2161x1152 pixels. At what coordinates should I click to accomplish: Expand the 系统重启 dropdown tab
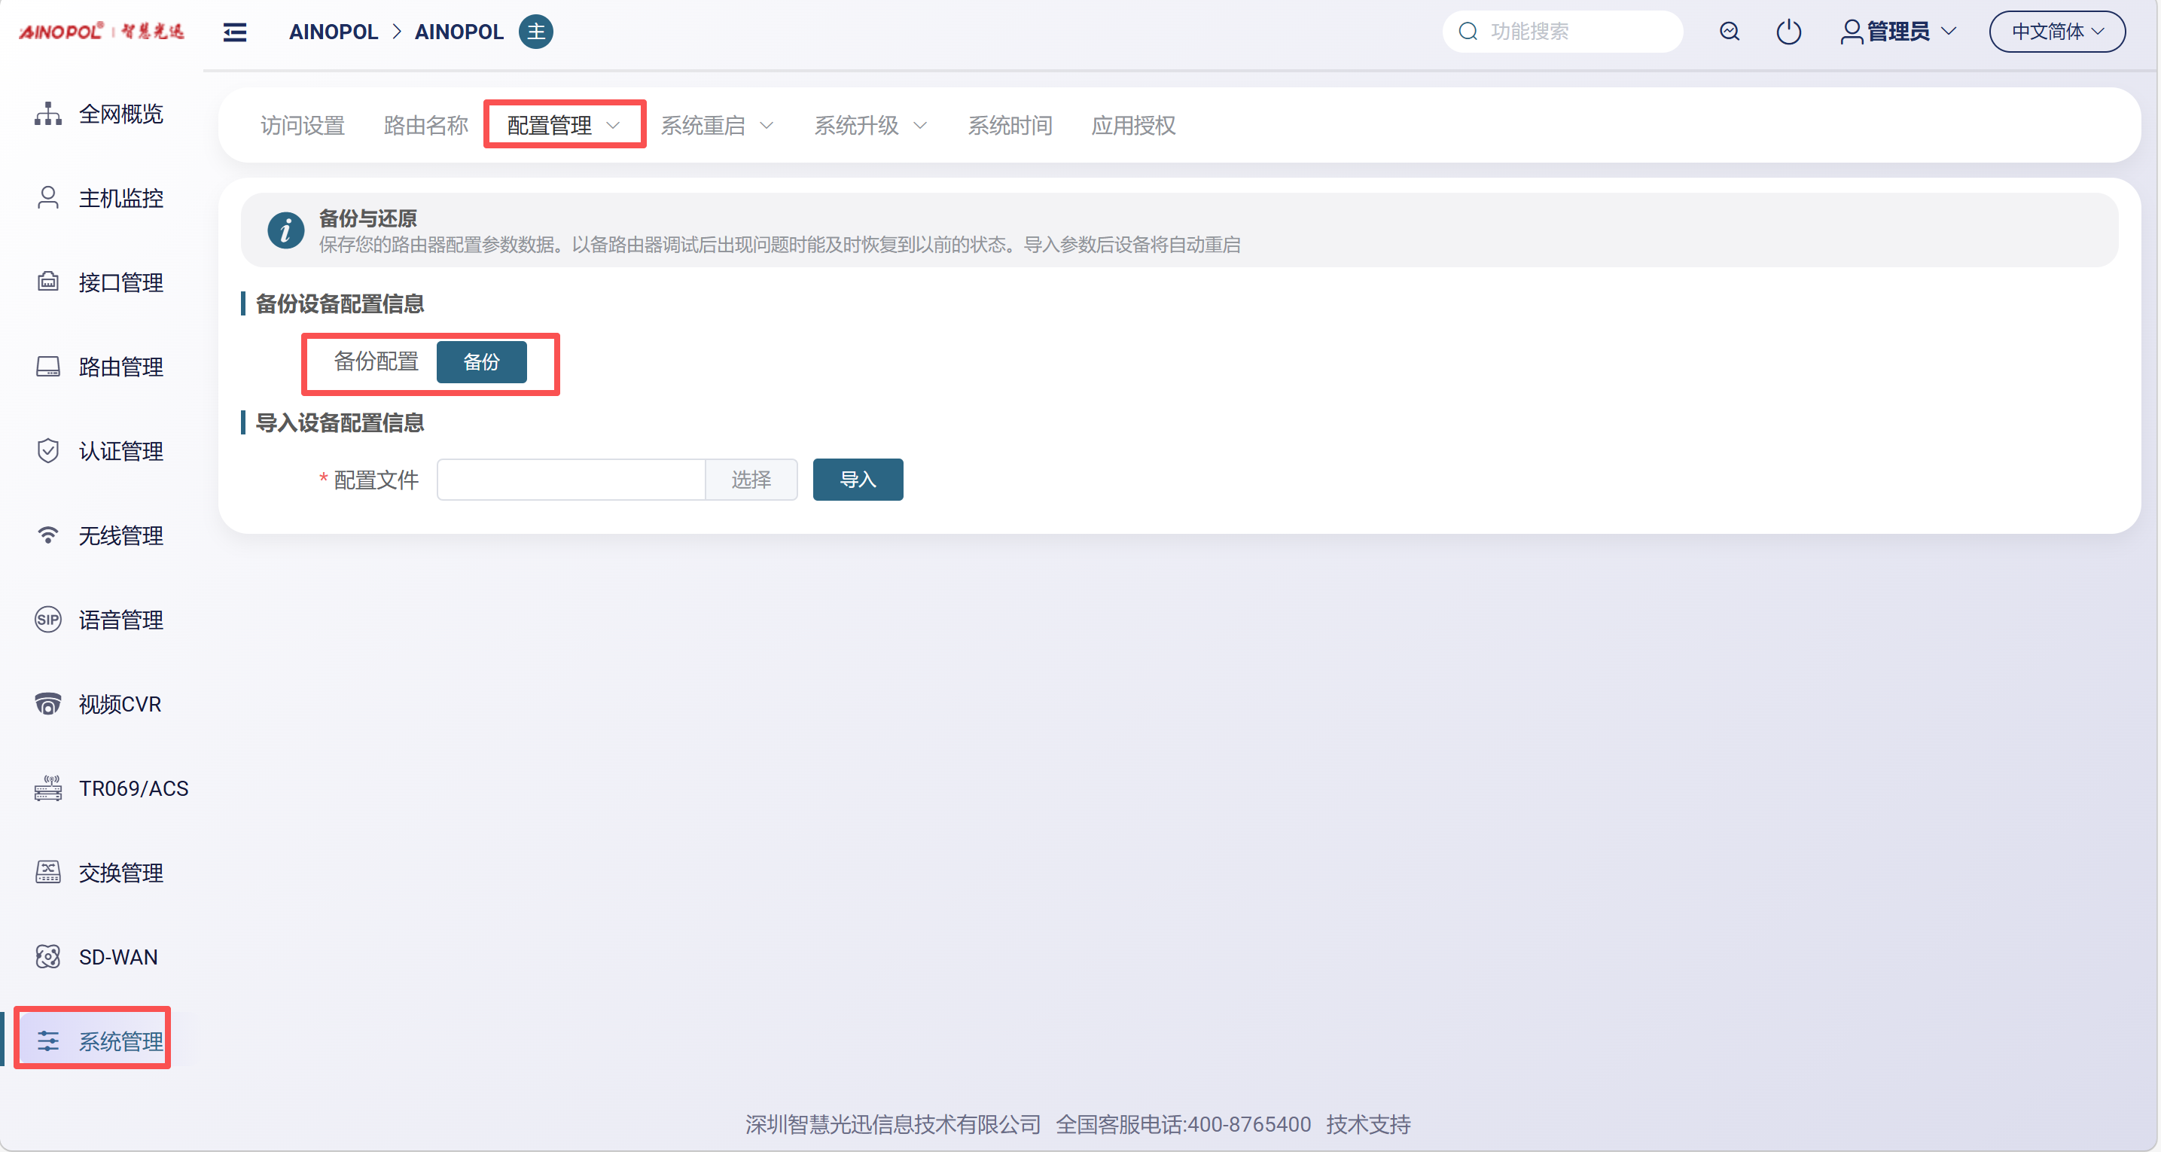716,125
